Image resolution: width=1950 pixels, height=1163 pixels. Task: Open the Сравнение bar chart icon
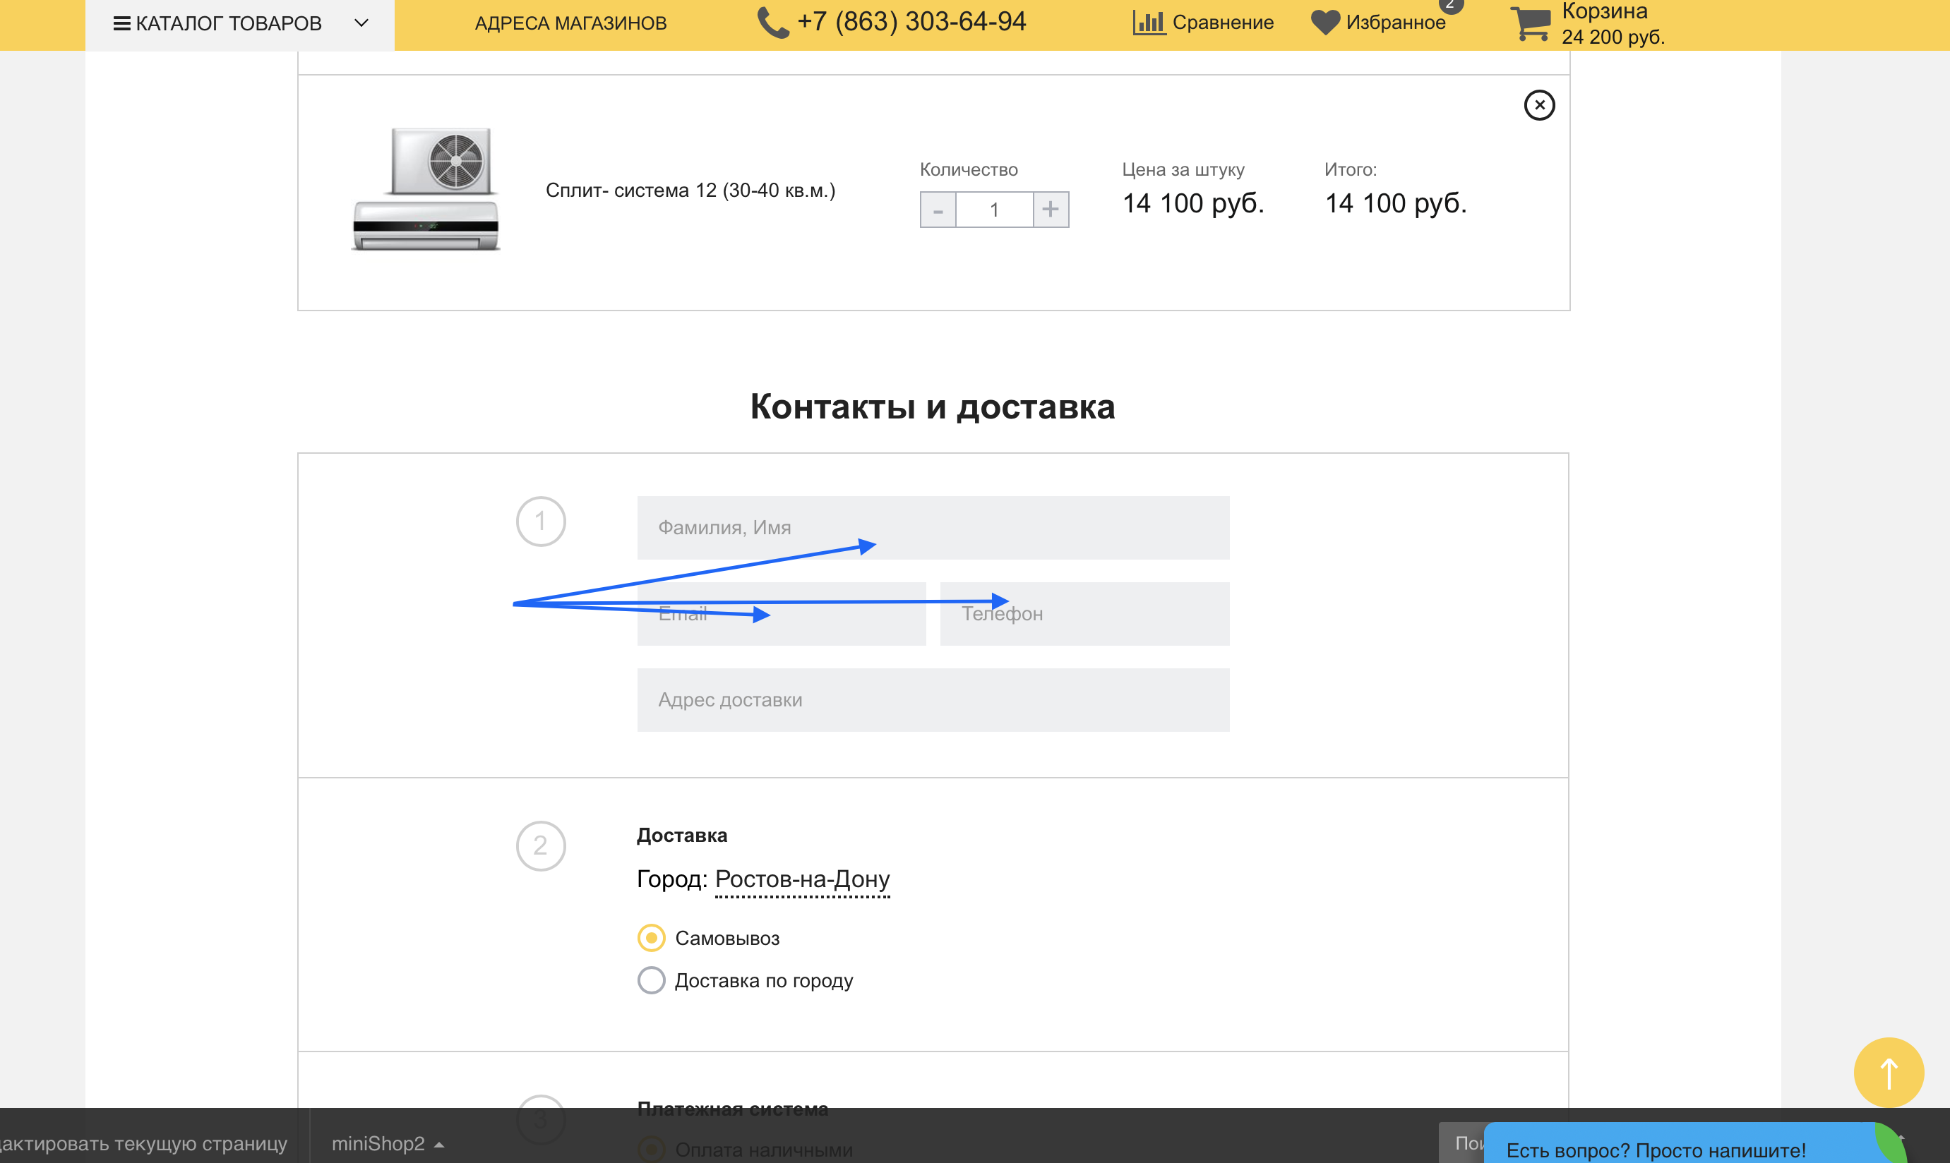pyautogui.click(x=1149, y=22)
